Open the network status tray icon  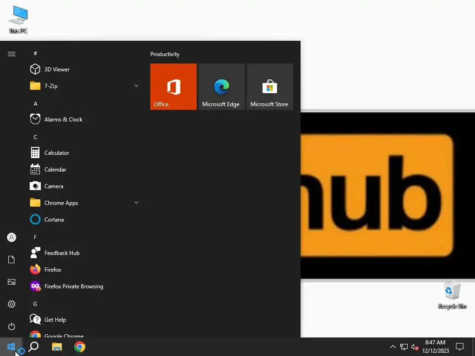(404, 347)
